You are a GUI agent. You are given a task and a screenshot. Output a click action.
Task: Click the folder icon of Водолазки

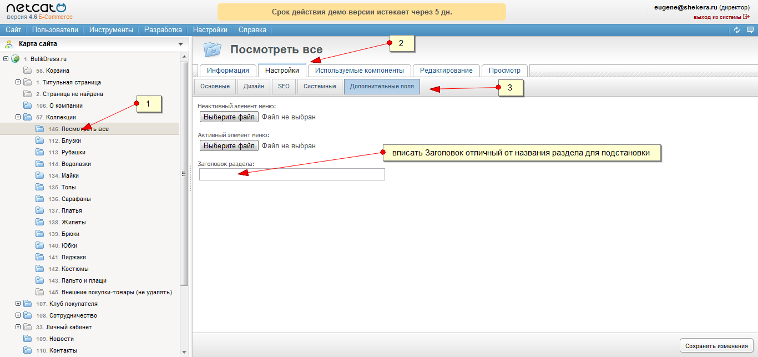coord(40,164)
